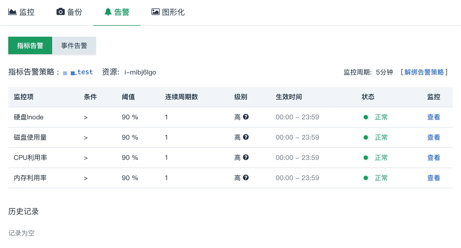Click the 条件 column header

click(x=90, y=97)
